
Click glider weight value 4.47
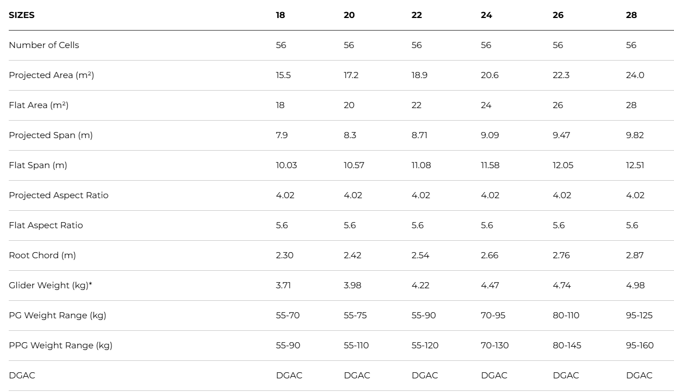490,286
